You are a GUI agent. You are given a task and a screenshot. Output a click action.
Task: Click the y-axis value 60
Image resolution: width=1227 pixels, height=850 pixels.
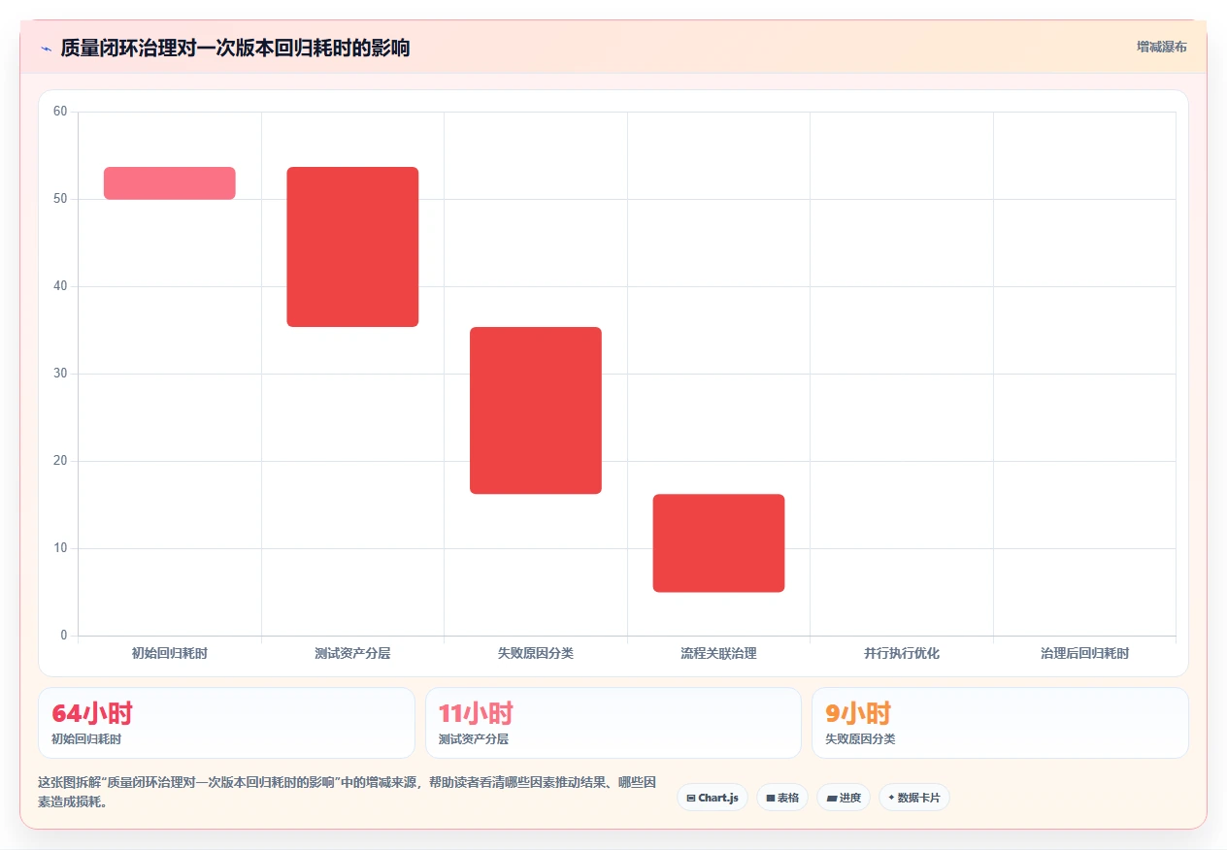click(x=60, y=112)
